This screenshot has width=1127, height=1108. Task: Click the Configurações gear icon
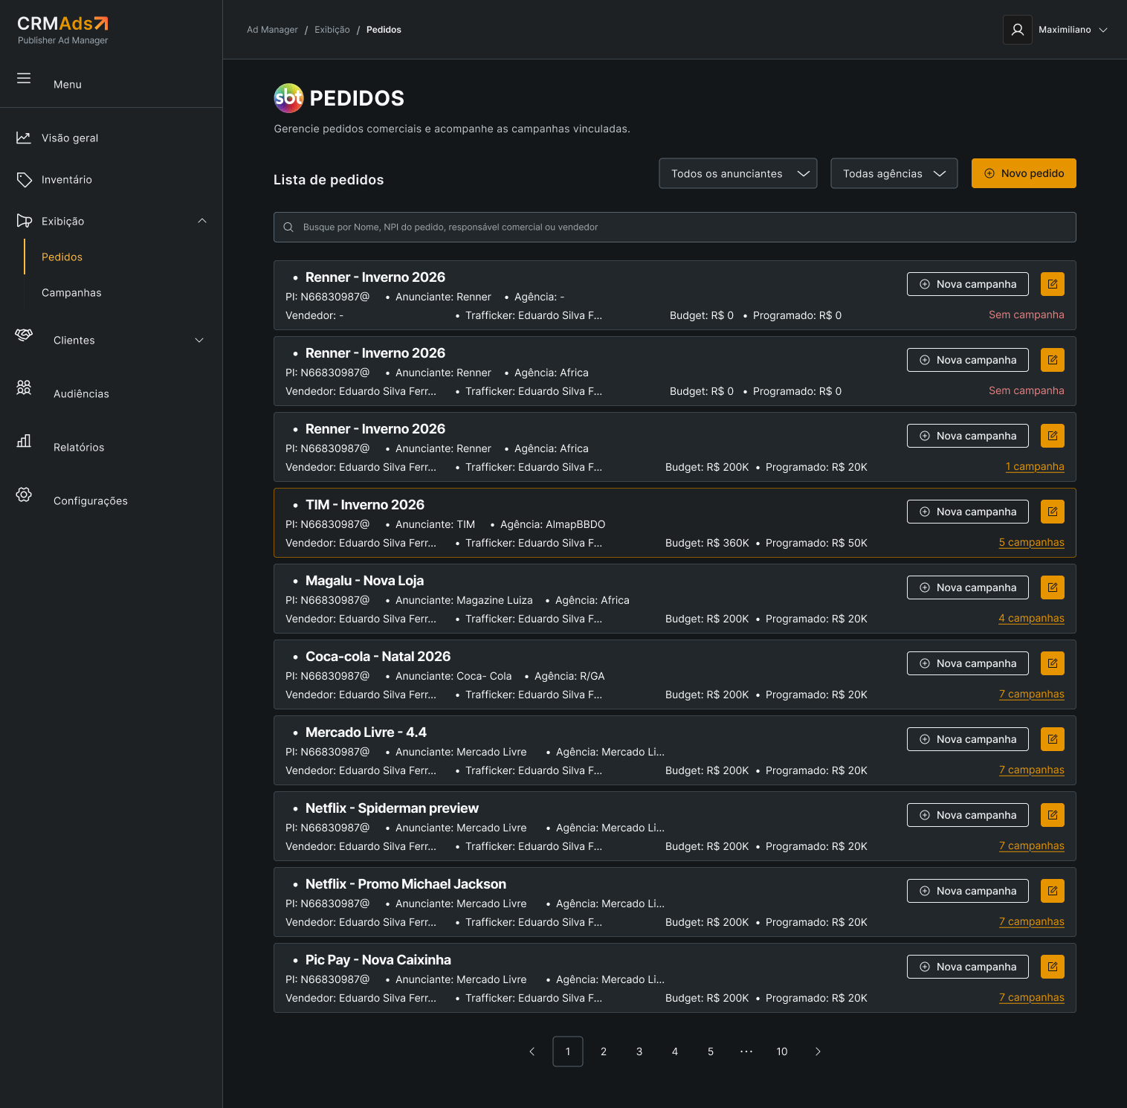tap(24, 495)
